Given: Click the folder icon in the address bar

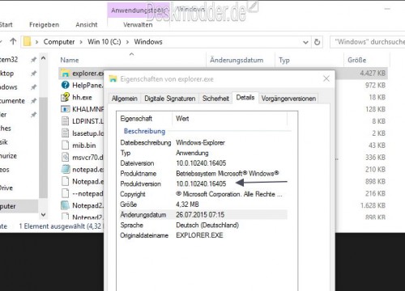Looking at the screenshot, I should tap(27, 42).
